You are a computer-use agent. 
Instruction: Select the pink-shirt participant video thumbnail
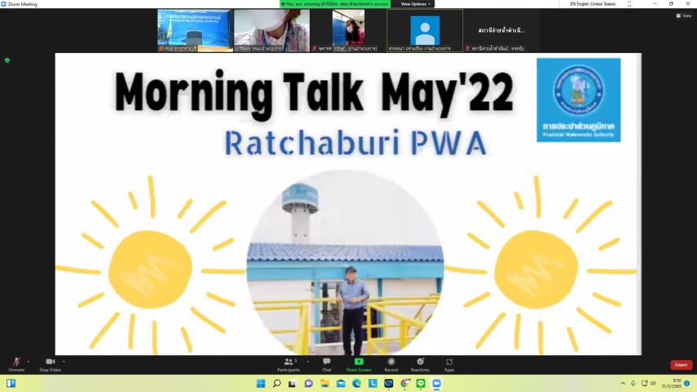pos(348,30)
